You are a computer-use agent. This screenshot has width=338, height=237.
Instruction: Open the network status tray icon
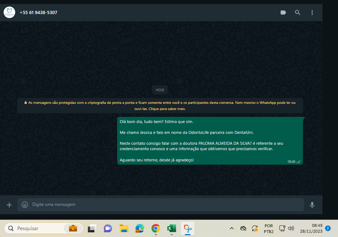(x=282, y=228)
